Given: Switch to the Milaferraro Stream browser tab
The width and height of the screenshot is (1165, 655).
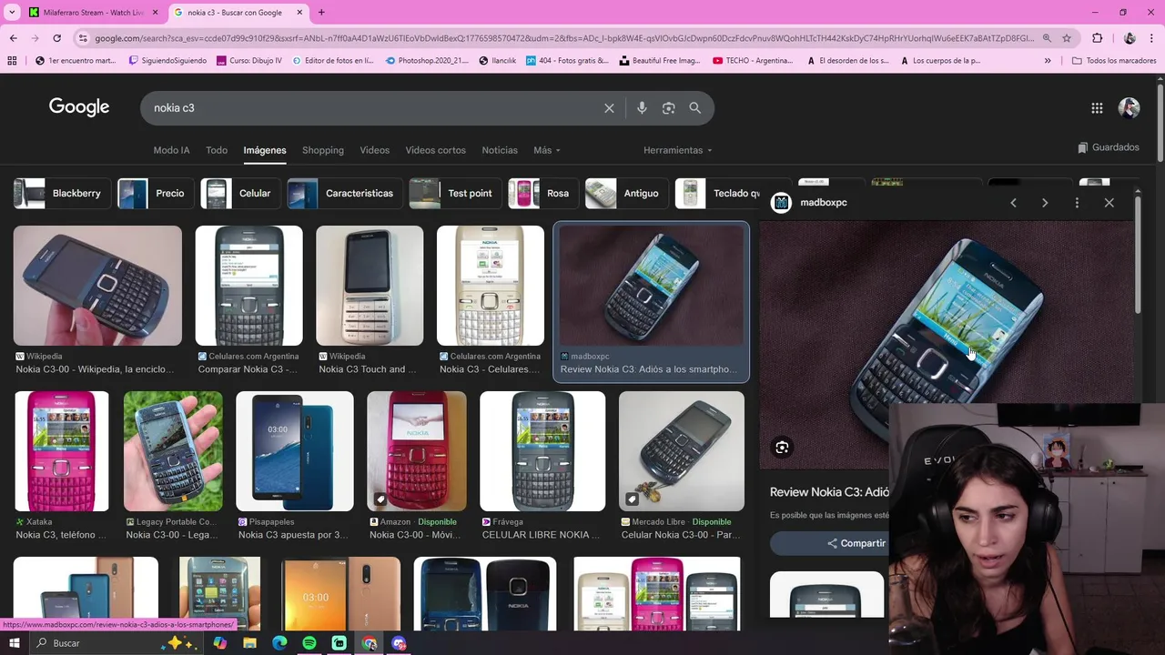Looking at the screenshot, I should [x=93, y=13].
